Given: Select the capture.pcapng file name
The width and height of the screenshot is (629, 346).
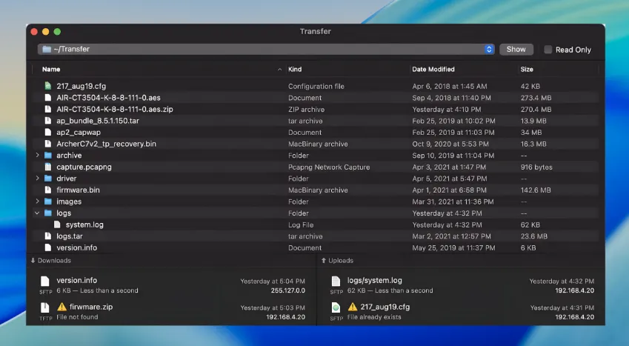Looking at the screenshot, I should click(x=84, y=167).
